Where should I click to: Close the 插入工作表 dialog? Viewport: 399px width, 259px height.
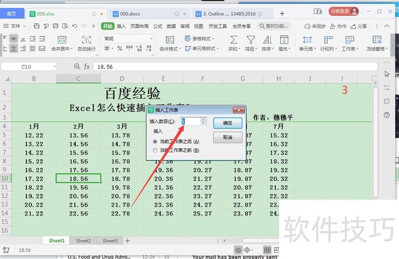click(239, 110)
